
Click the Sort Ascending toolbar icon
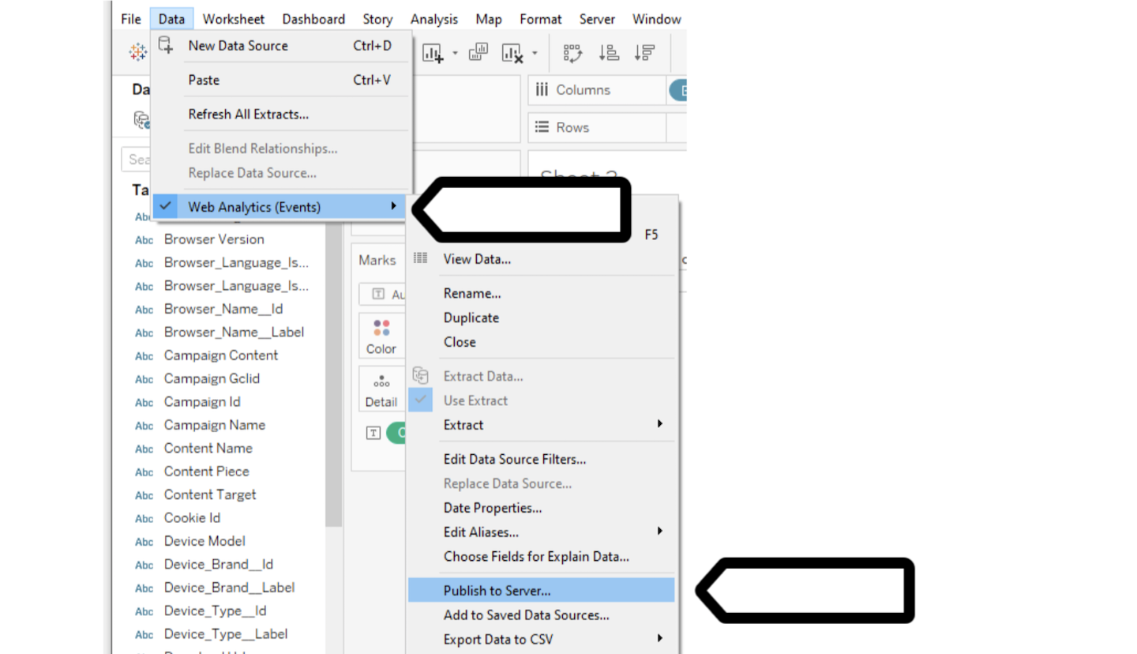[609, 53]
